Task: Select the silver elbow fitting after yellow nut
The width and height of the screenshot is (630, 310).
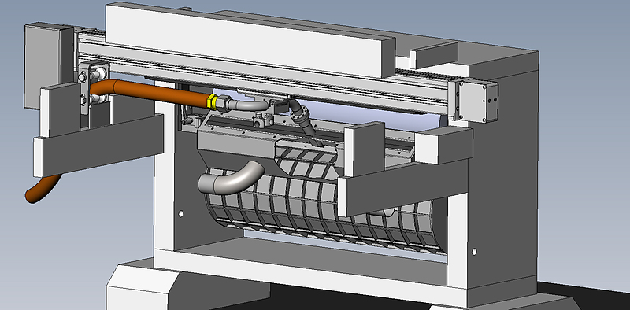Action: click(x=245, y=105)
